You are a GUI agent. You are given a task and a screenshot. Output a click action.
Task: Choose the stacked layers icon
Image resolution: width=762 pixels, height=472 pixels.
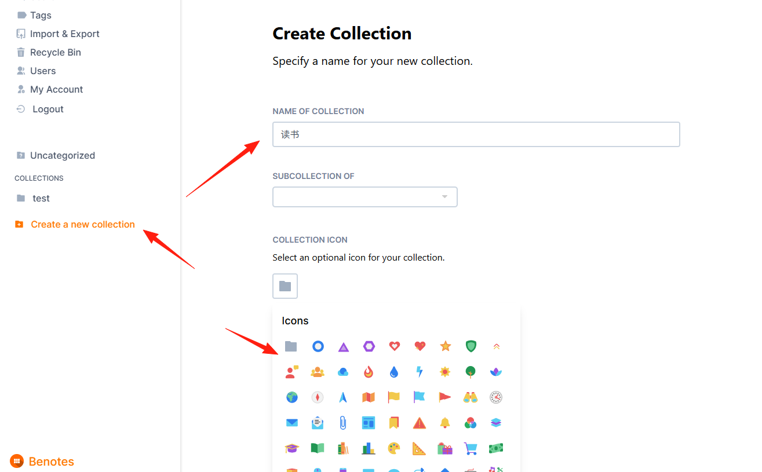496,423
